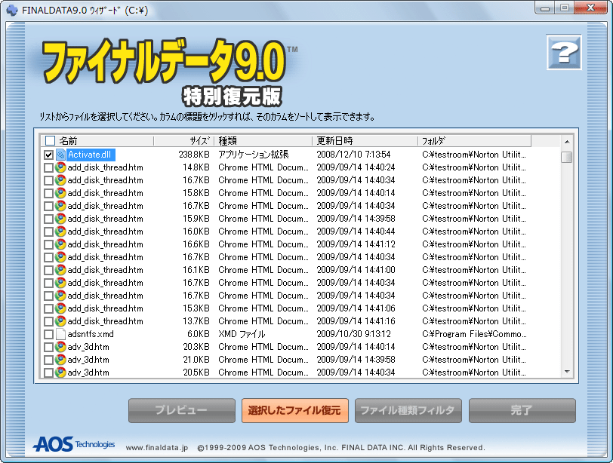Click Chrome icon of the 21.0KB adv_3d.htm

click(x=60, y=360)
